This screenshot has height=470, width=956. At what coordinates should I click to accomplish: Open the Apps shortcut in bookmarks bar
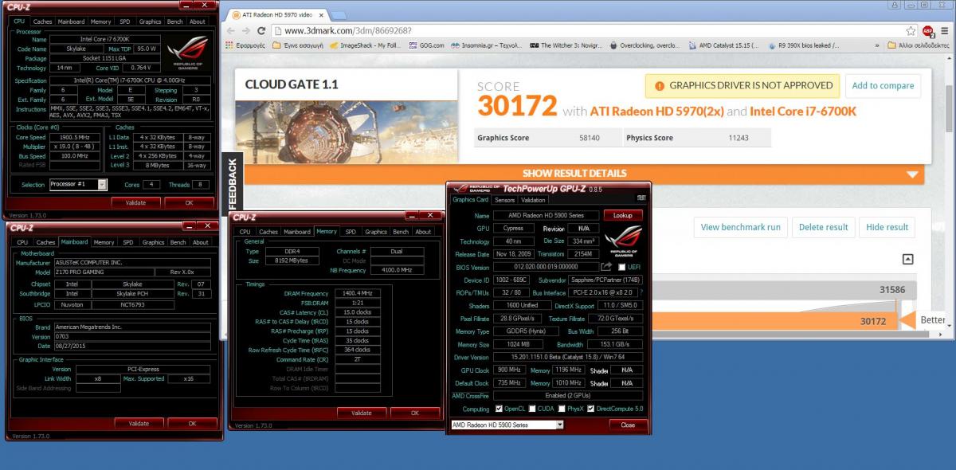point(245,45)
